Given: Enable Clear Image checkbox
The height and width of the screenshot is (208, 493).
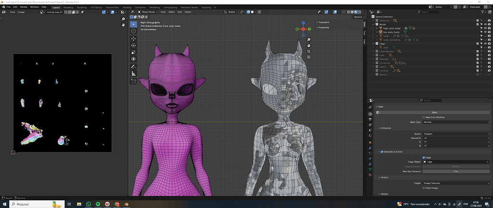Looking at the screenshot, I should tap(424, 188).
